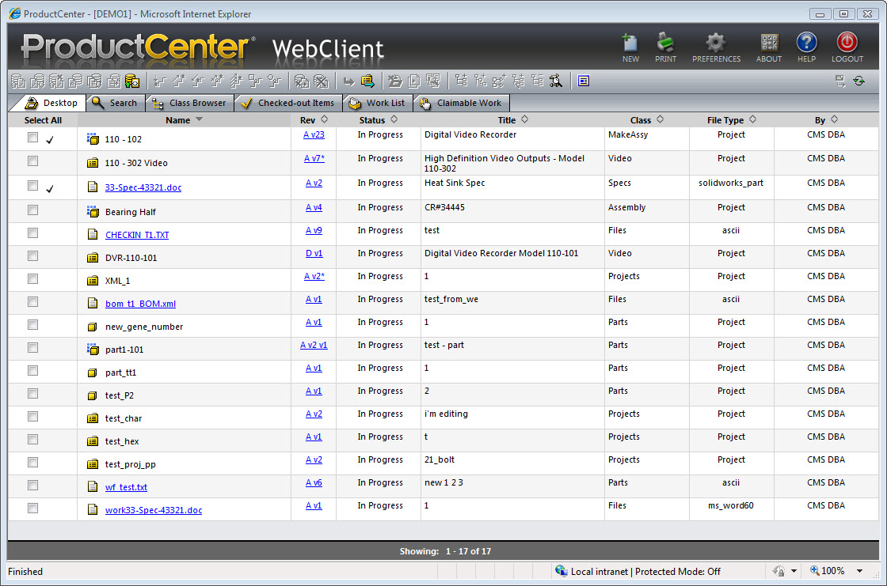Open the Work List tab
887x586 pixels.
377,103
